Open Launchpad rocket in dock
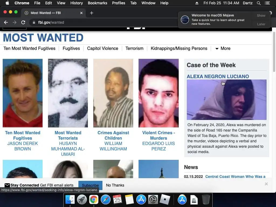276x207 pixels. pyautogui.click(x=82, y=200)
